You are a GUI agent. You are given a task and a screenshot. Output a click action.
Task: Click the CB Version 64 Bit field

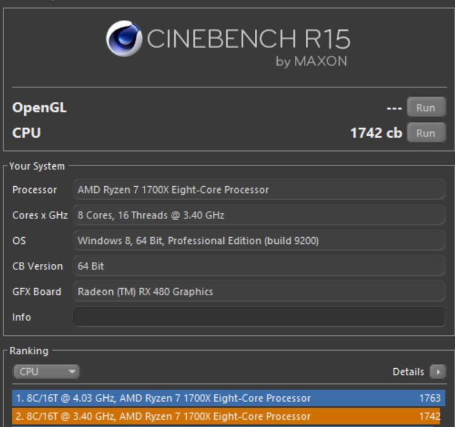pos(258,266)
